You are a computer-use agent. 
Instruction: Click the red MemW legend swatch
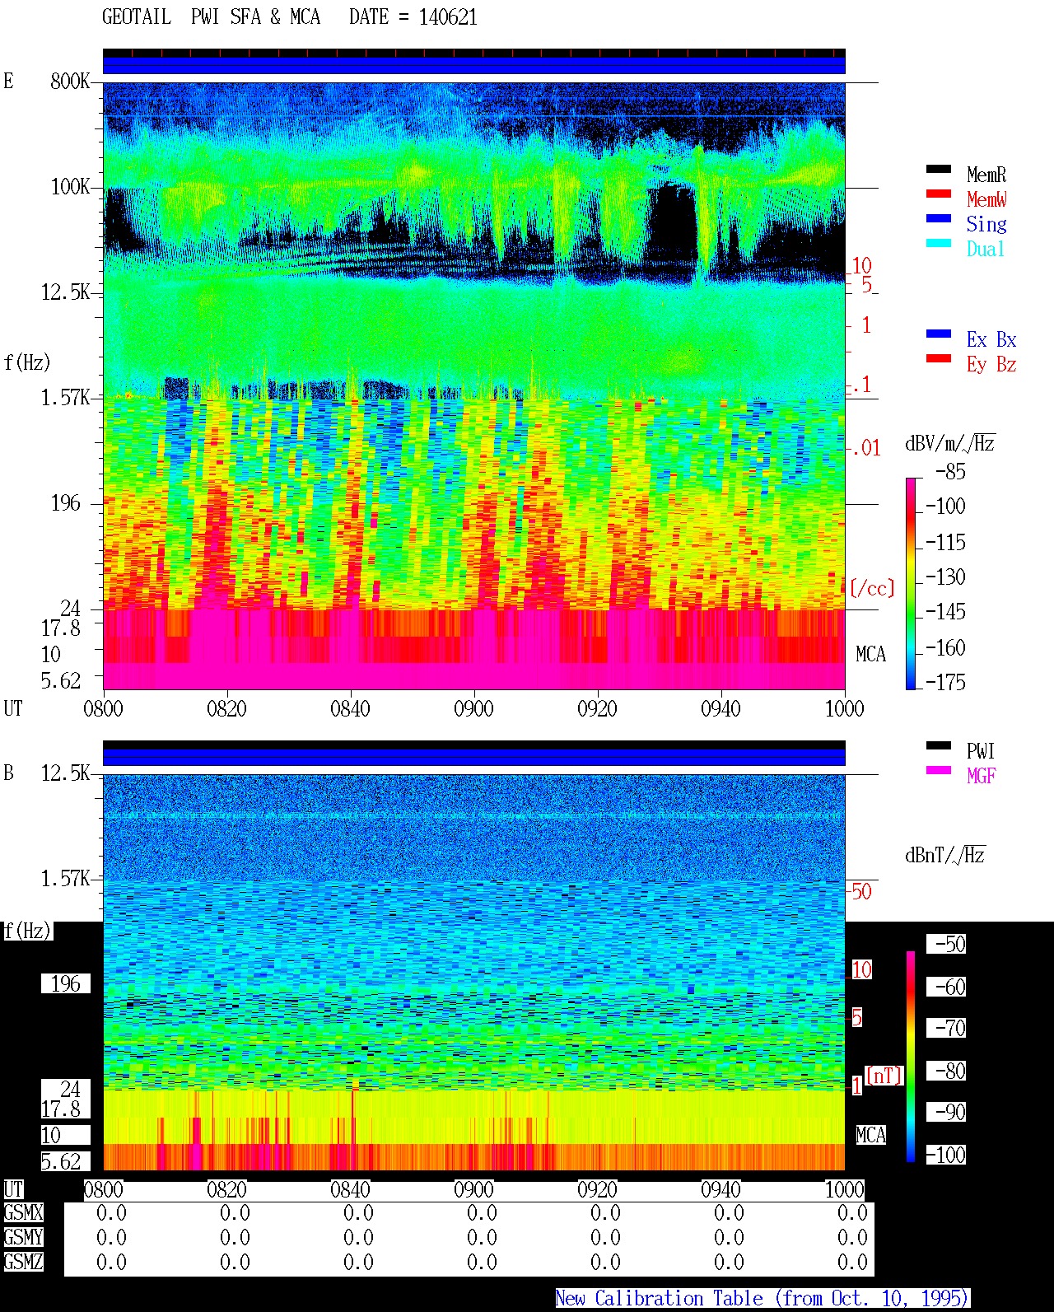coord(939,194)
